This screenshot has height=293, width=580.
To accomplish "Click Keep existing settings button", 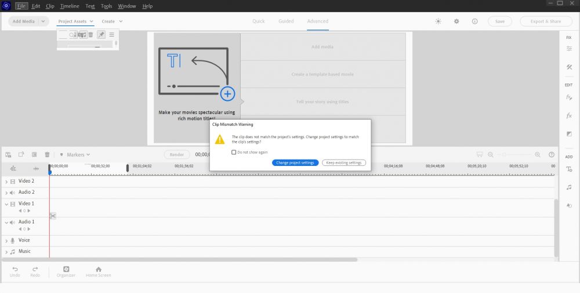I will [344, 163].
